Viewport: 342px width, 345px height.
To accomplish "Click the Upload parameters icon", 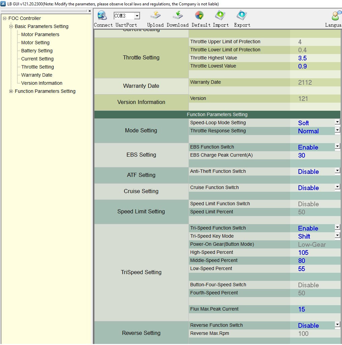I will (x=155, y=16).
